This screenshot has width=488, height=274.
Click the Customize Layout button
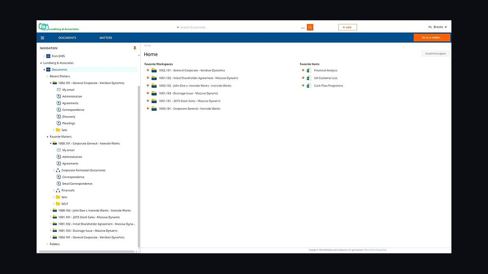pos(436,54)
